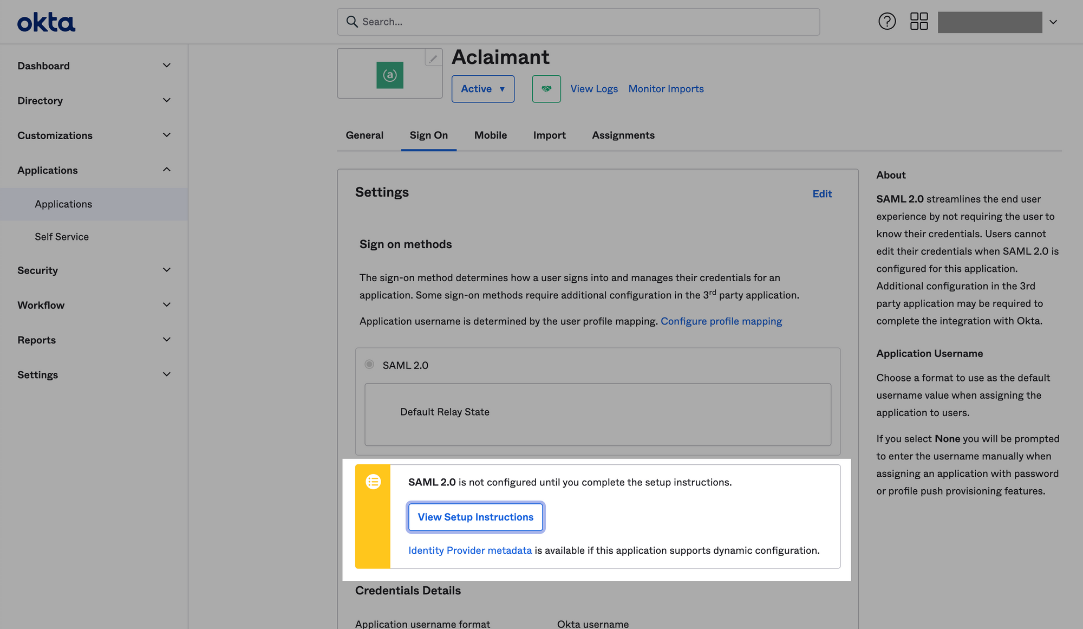Click the yellow list notice icon
The height and width of the screenshot is (629, 1083).
[373, 482]
